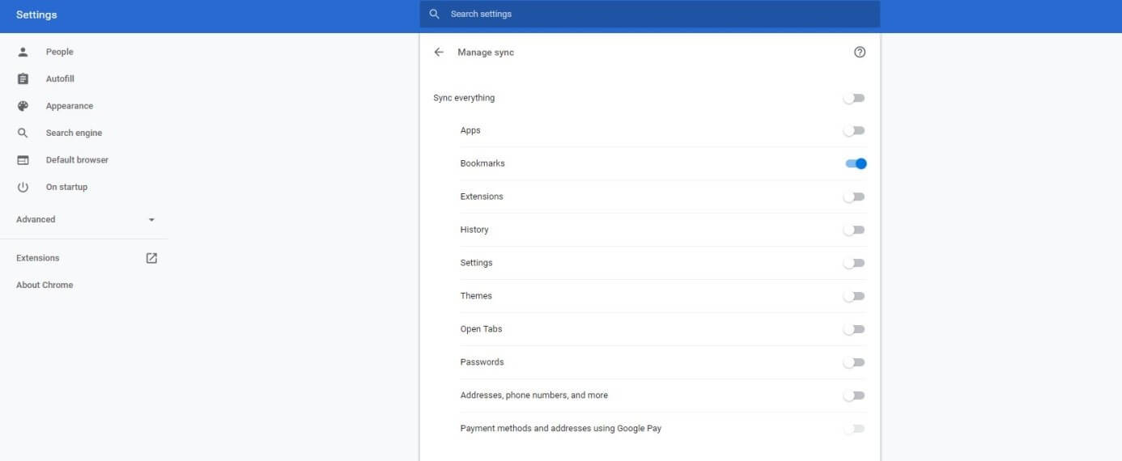Click the magnifier icon in search bar
The height and width of the screenshot is (461, 1122).
point(435,14)
